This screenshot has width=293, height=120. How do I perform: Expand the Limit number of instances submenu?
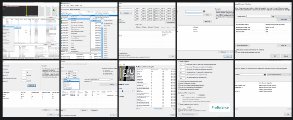pyautogui.click(x=79, y=25)
